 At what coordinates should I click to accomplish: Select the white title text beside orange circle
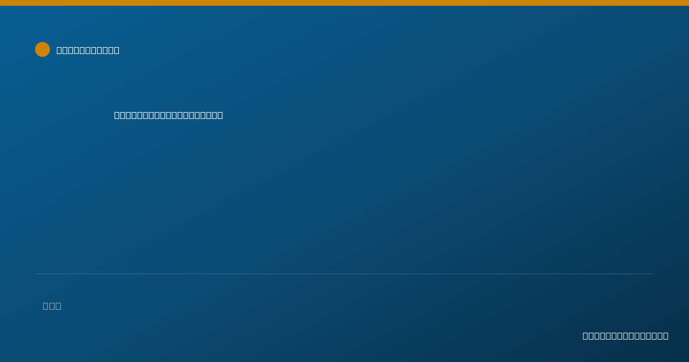click(x=88, y=50)
